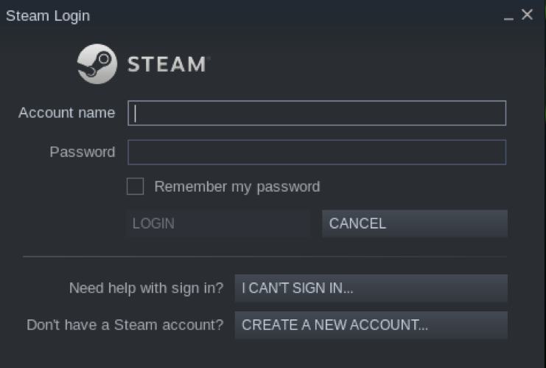Viewport: 546px width, 368px height.
Task: Open the "I CAN'T SIGN IN..." help
Action: [x=371, y=288]
